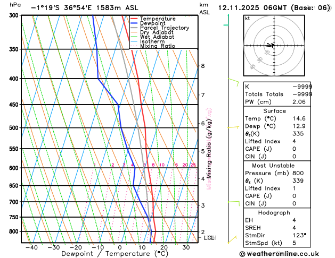335x258 pixels.
Task: Click the 'kt' unit label in hodograph
Action: (248, 19)
